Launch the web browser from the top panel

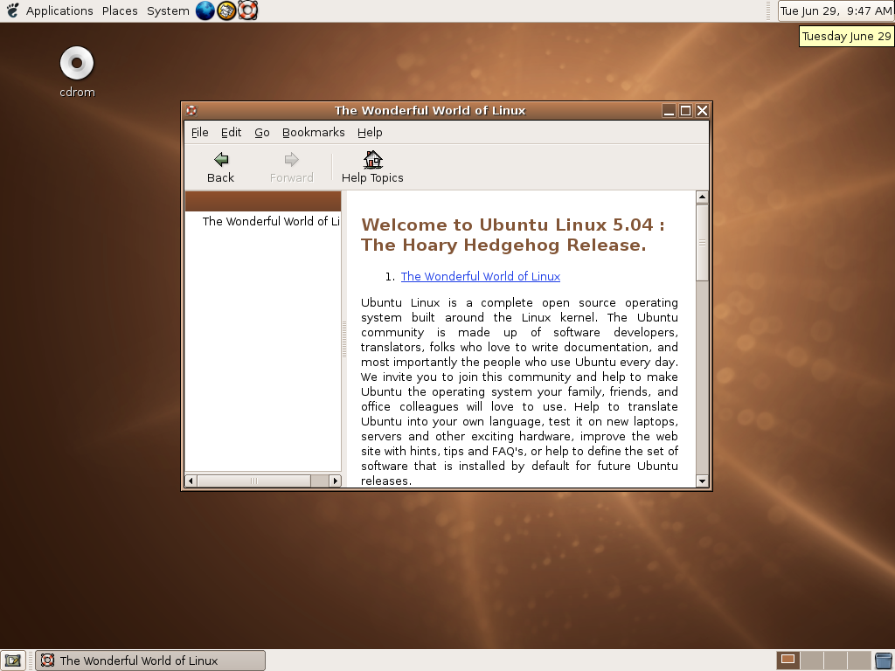point(205,10)
